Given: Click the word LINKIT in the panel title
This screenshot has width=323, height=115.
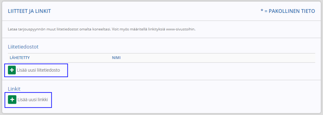Looking at the screenshot, I should point(43,11).
